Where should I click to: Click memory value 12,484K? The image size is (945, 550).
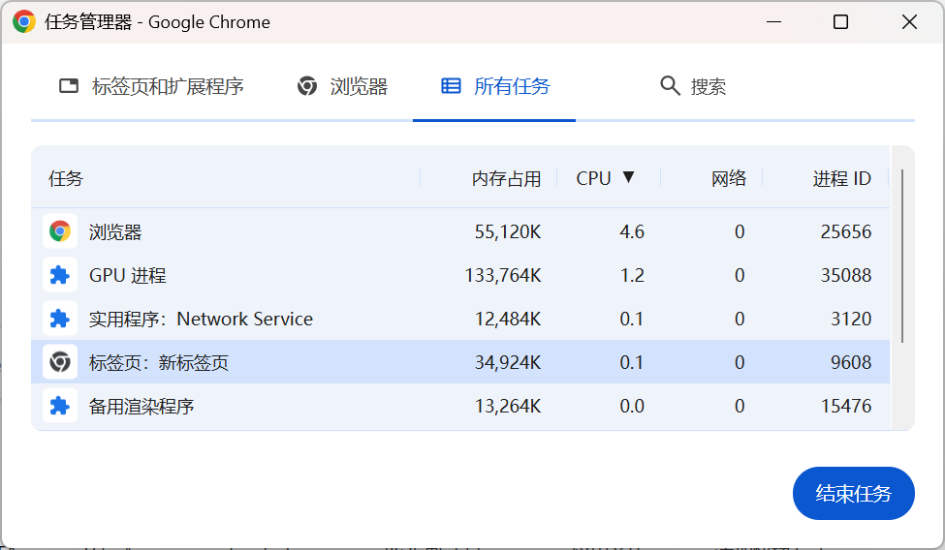pyautogui.click(x=508, y=319)
